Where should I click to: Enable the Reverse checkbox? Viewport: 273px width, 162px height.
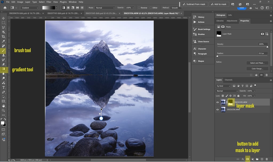[139, 8]
